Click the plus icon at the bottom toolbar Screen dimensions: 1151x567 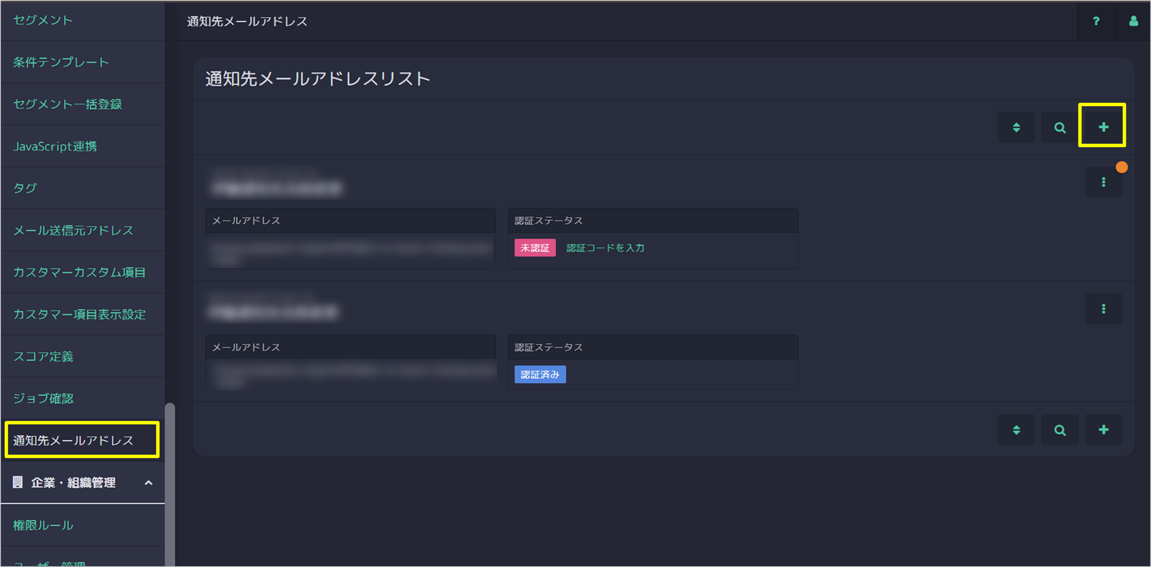pyautogui.click(x=1103, y=429)
